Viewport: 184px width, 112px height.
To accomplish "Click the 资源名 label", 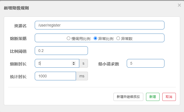I will click(20, 26).
